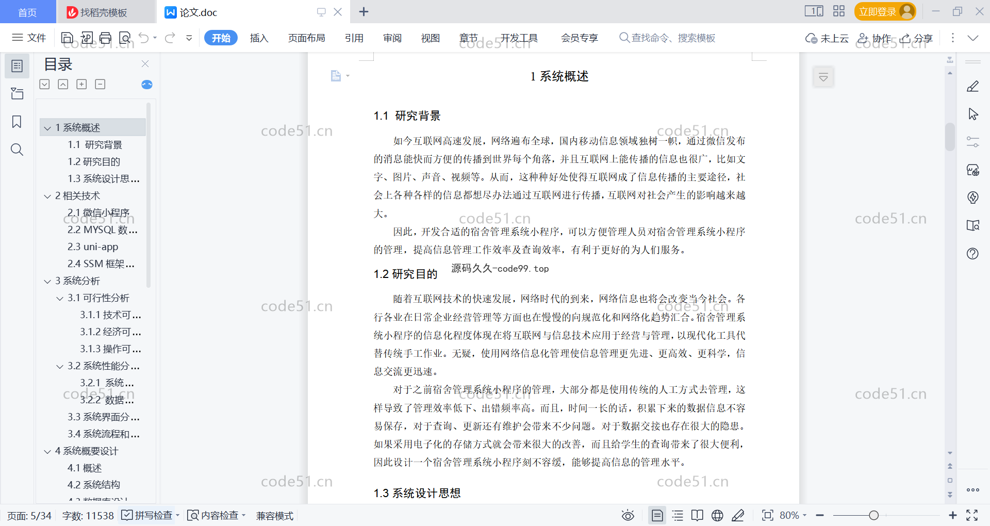
Task: Open the reading book icon in right sidebar
Action: 973,225
